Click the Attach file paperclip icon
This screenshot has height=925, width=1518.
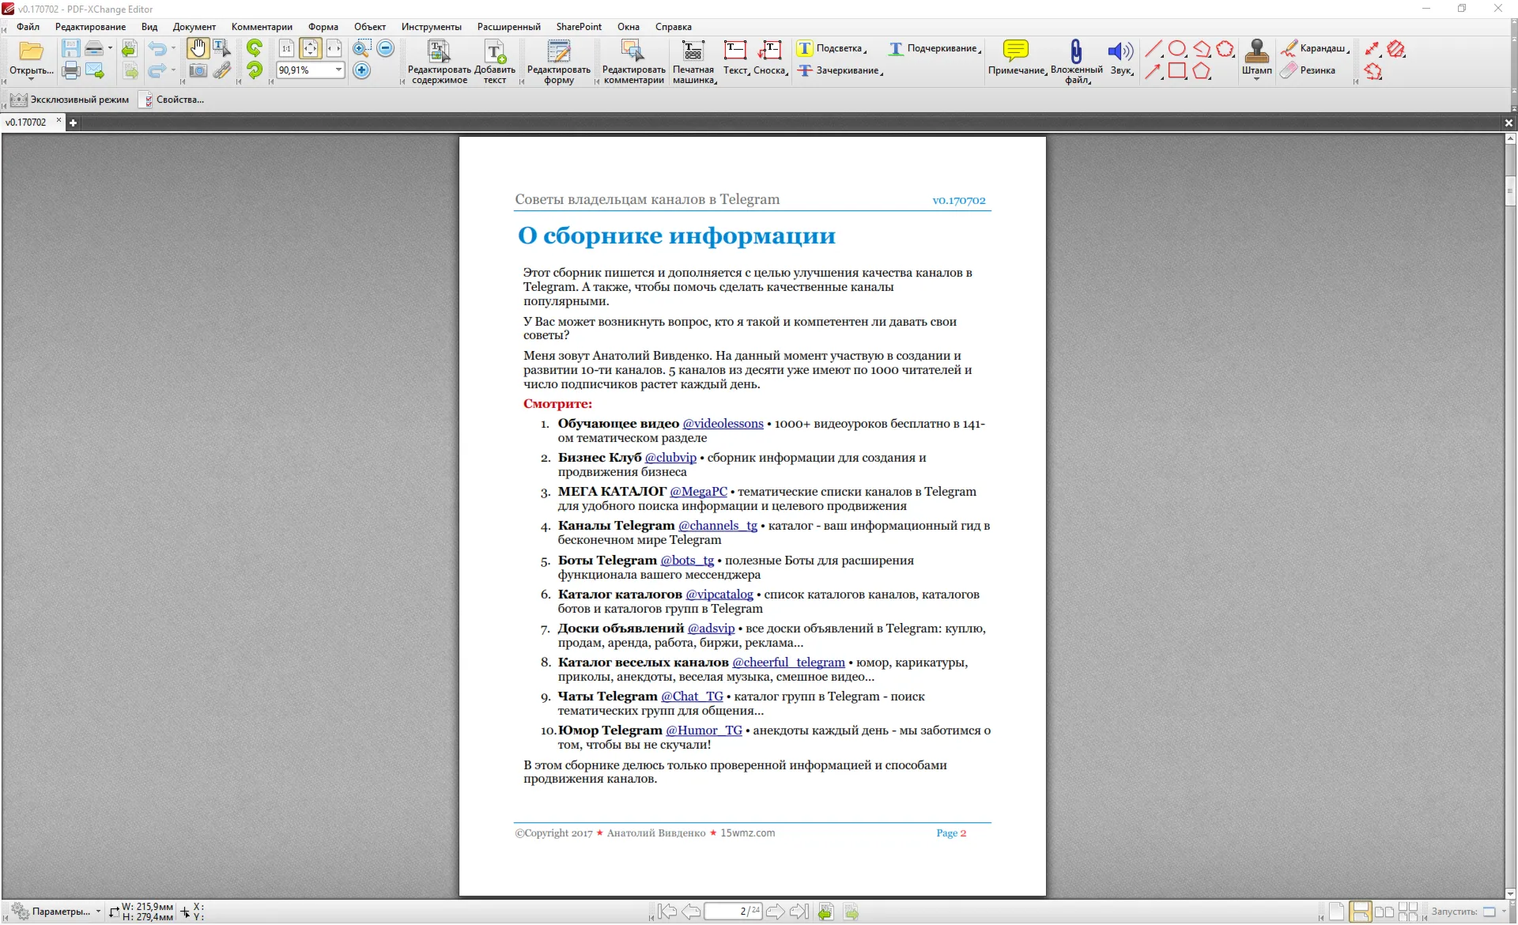1076,51
